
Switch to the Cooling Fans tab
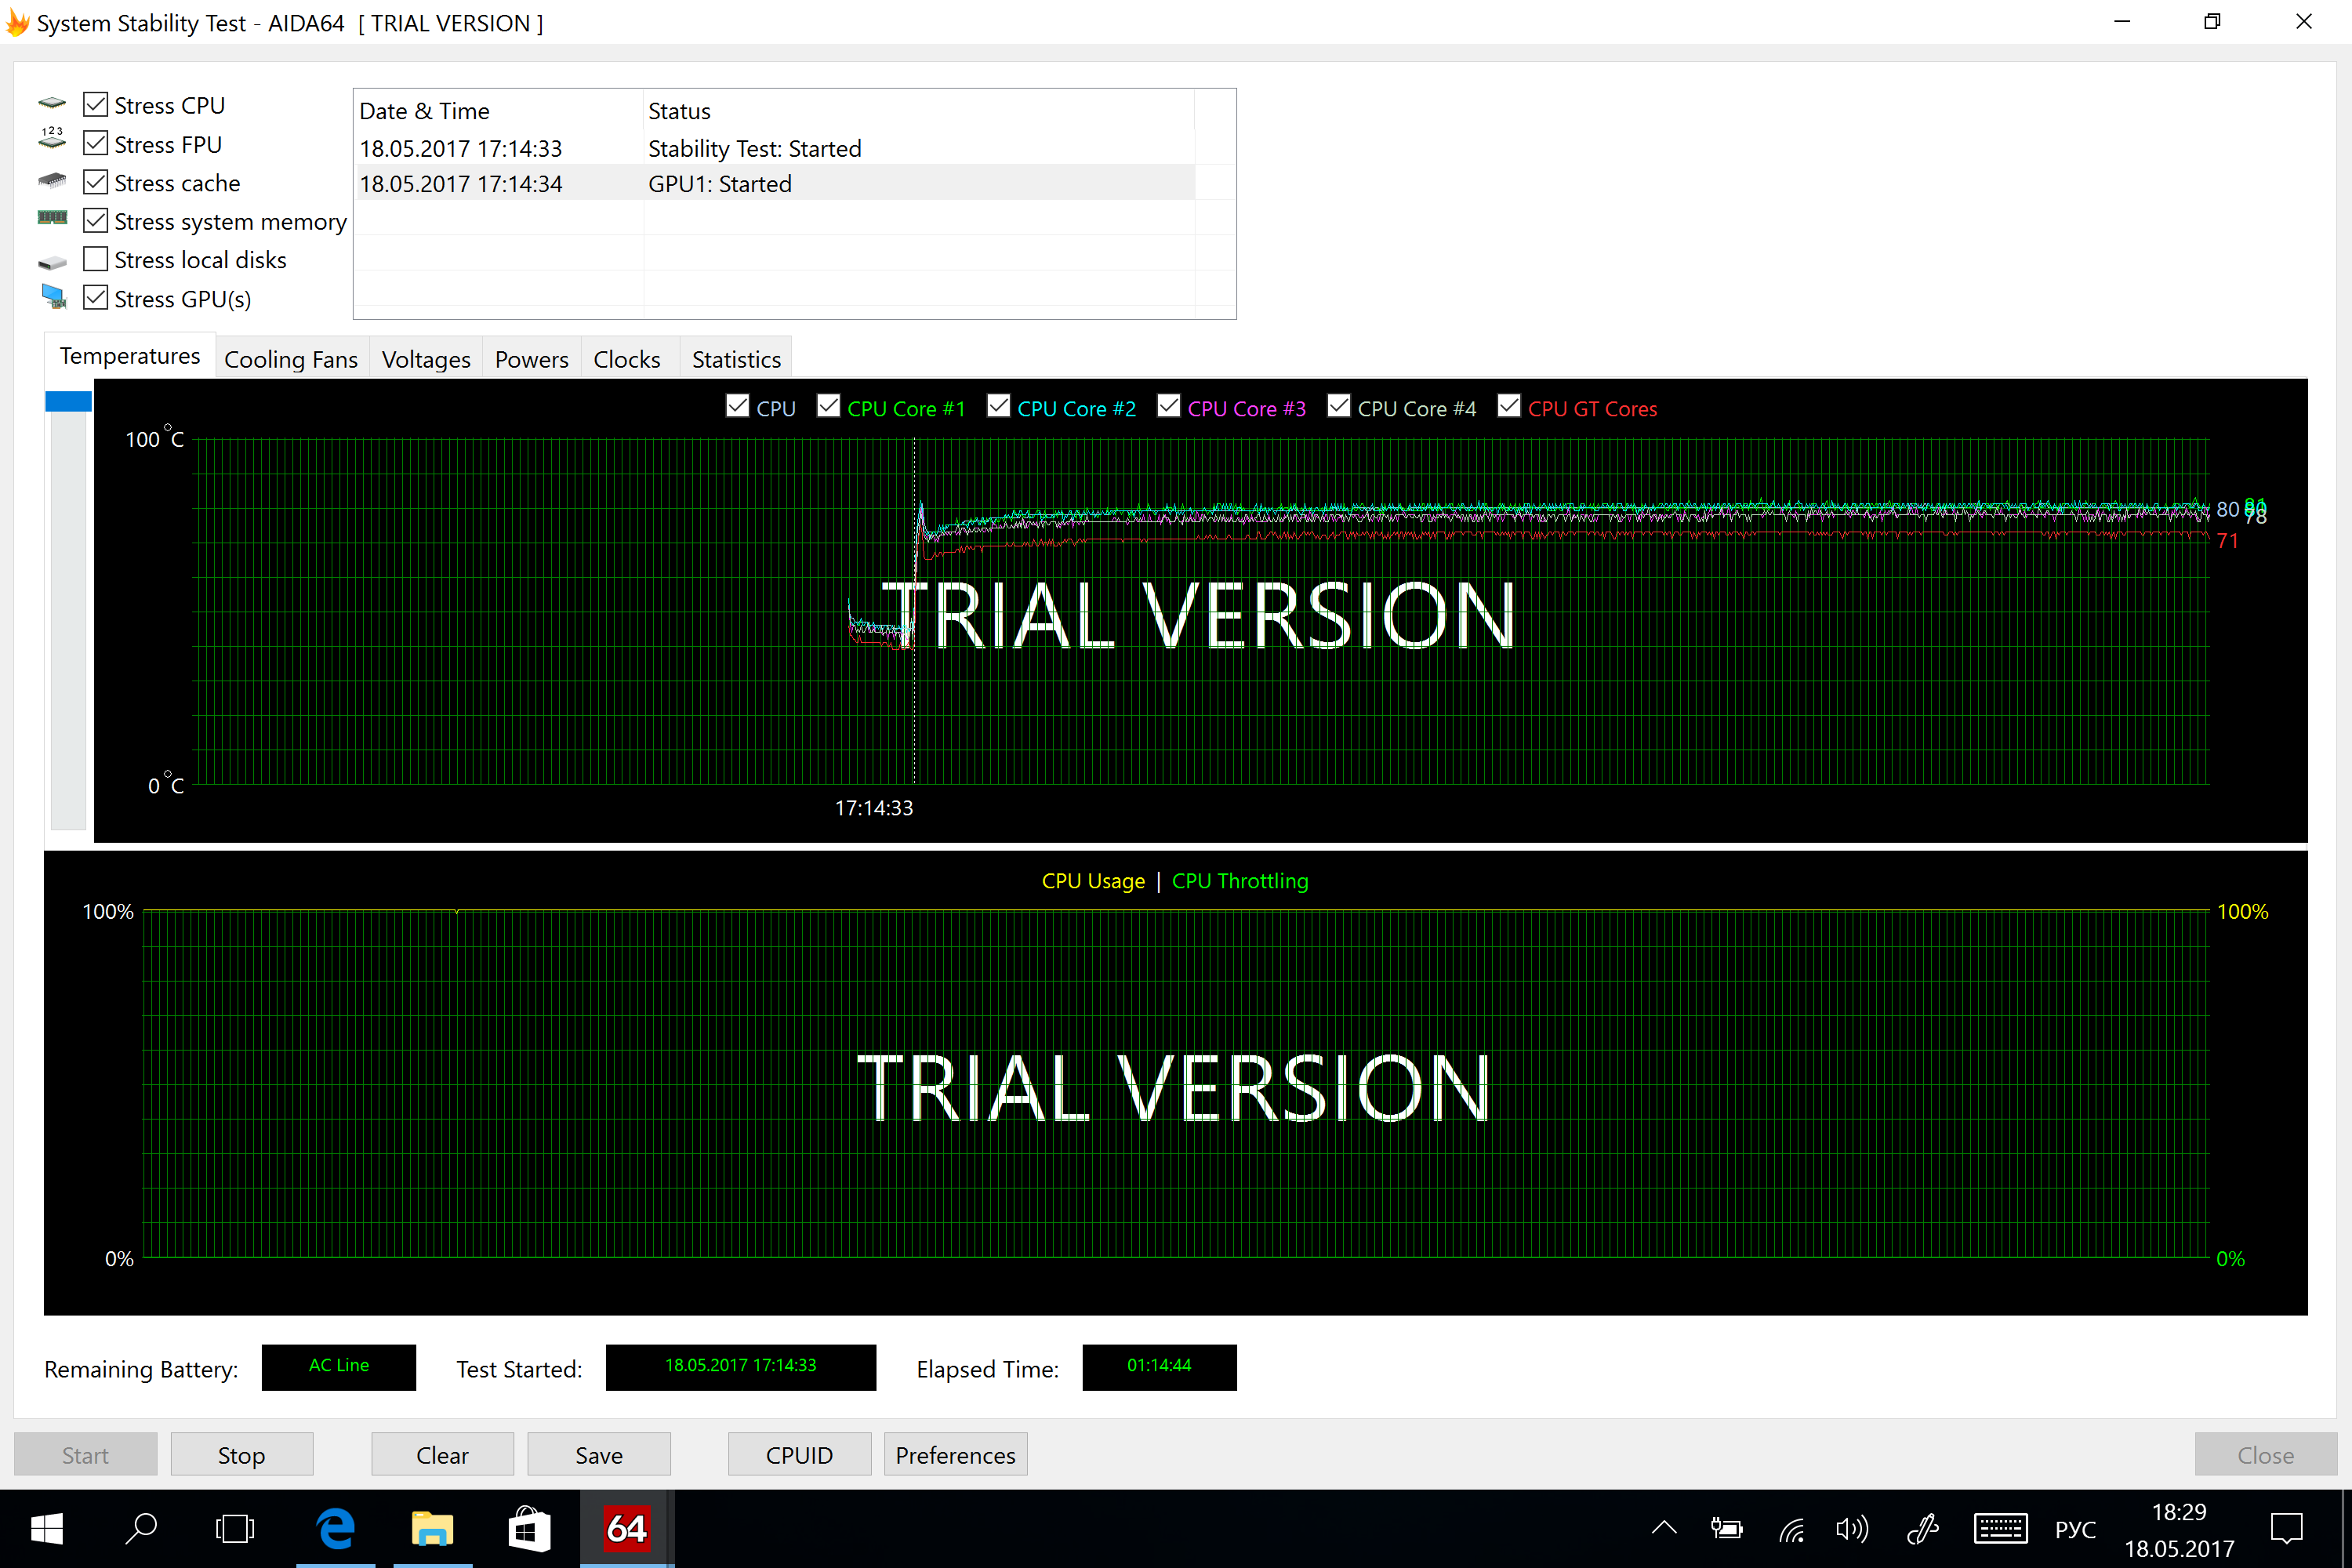[x=291, y=359]
